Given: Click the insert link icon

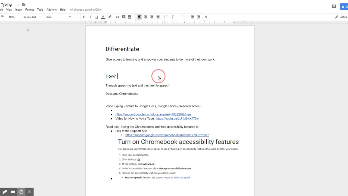Looking at the screenshot, I should [x=117, y=17].
